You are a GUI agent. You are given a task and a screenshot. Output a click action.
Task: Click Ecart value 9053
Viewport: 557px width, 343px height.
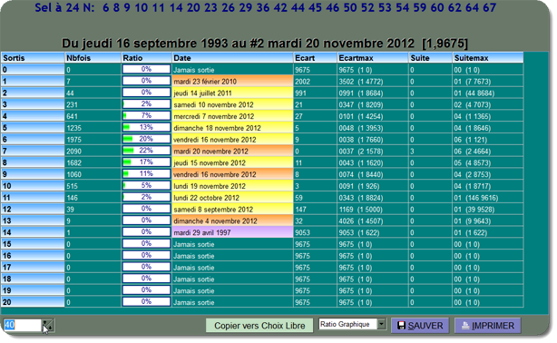(x=302, y=233)
